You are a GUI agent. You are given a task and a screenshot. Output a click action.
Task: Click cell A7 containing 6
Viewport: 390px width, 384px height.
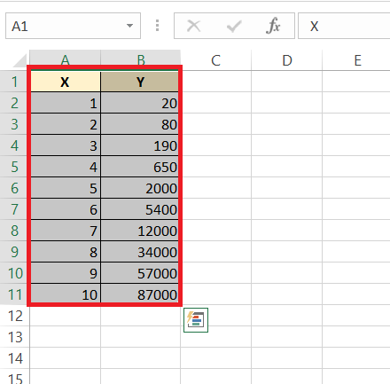pyautogui.click(x=66, y=209)
